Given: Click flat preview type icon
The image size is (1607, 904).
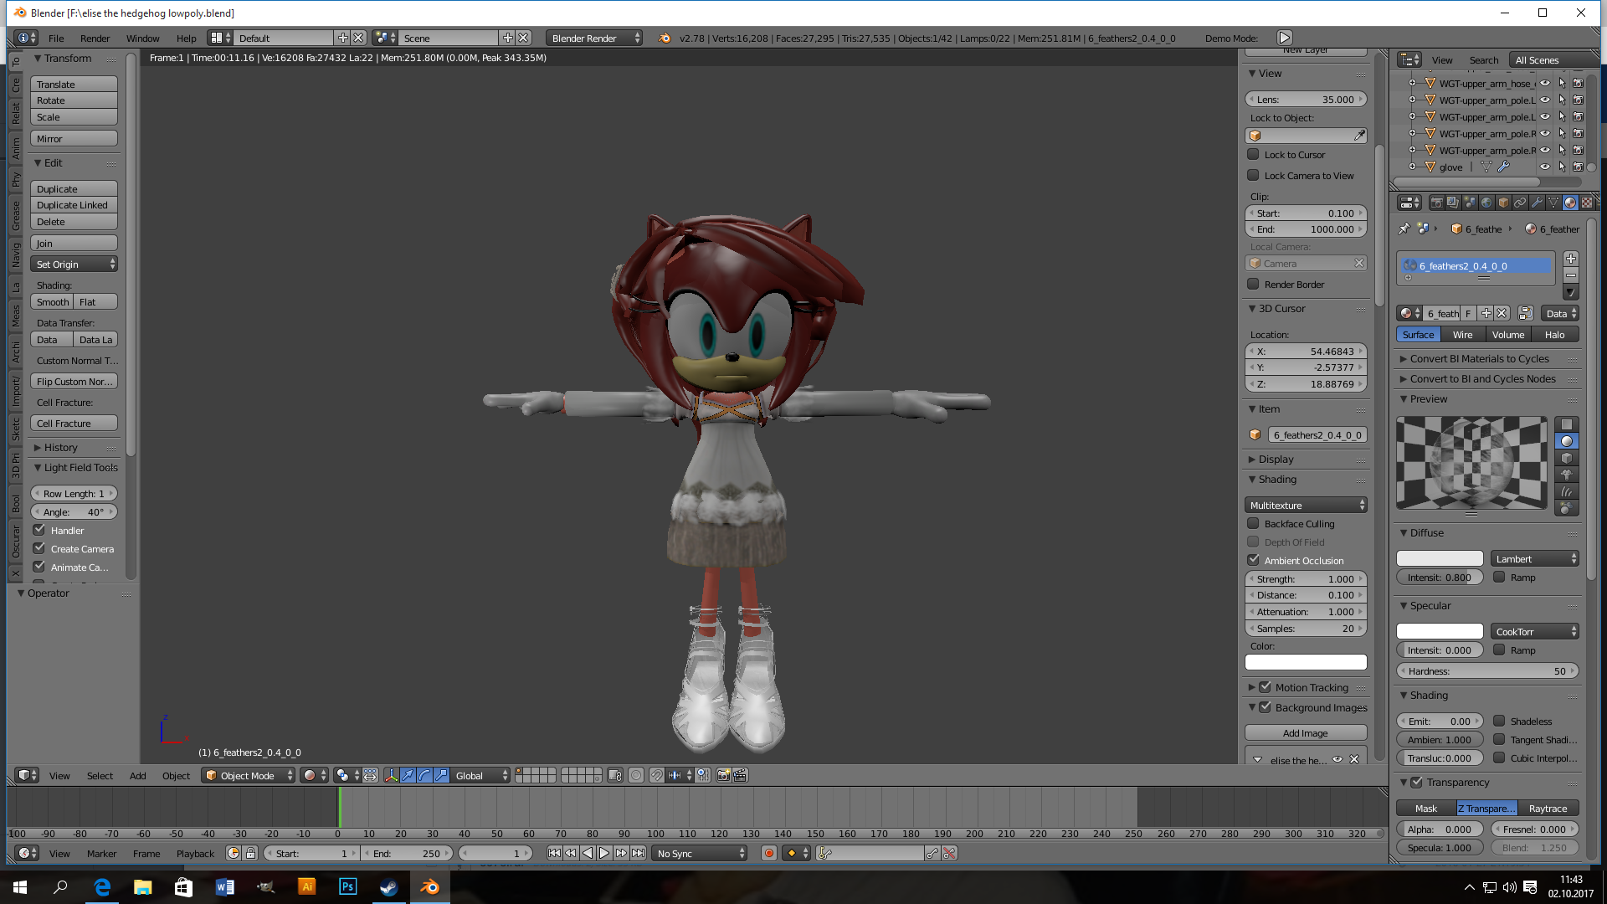Looking at the screenshot, I should coord(1567,424).
